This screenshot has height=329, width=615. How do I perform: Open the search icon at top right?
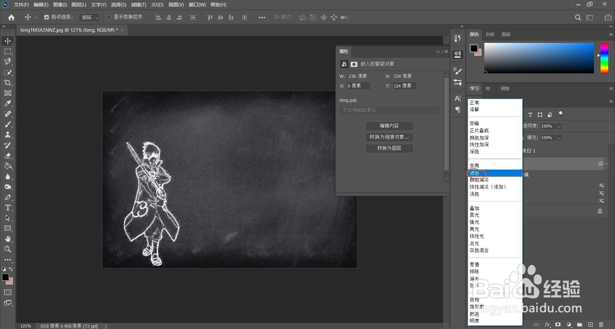click(578, 17)
